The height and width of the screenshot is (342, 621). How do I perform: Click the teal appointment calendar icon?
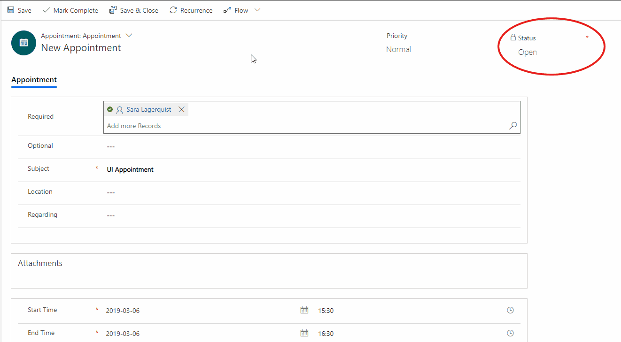point(23,43)
